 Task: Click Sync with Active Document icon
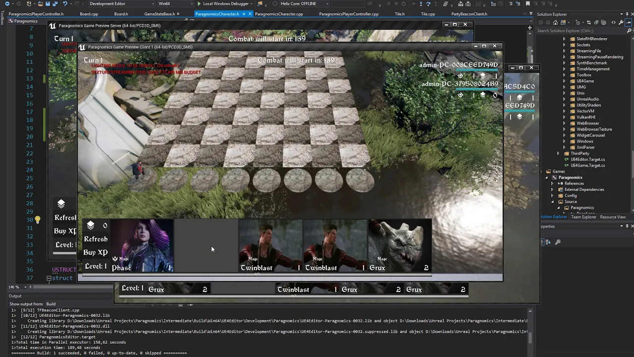[x=589, y=22]
